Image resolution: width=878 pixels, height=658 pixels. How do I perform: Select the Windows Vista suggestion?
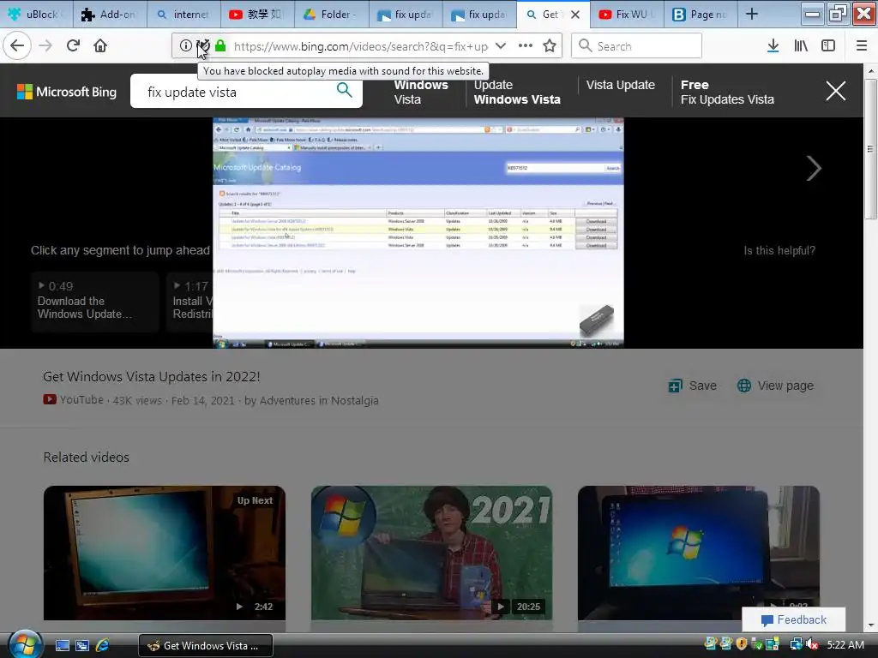[420, 92]
